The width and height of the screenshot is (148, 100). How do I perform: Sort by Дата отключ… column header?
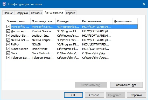(x=125, y=21)
